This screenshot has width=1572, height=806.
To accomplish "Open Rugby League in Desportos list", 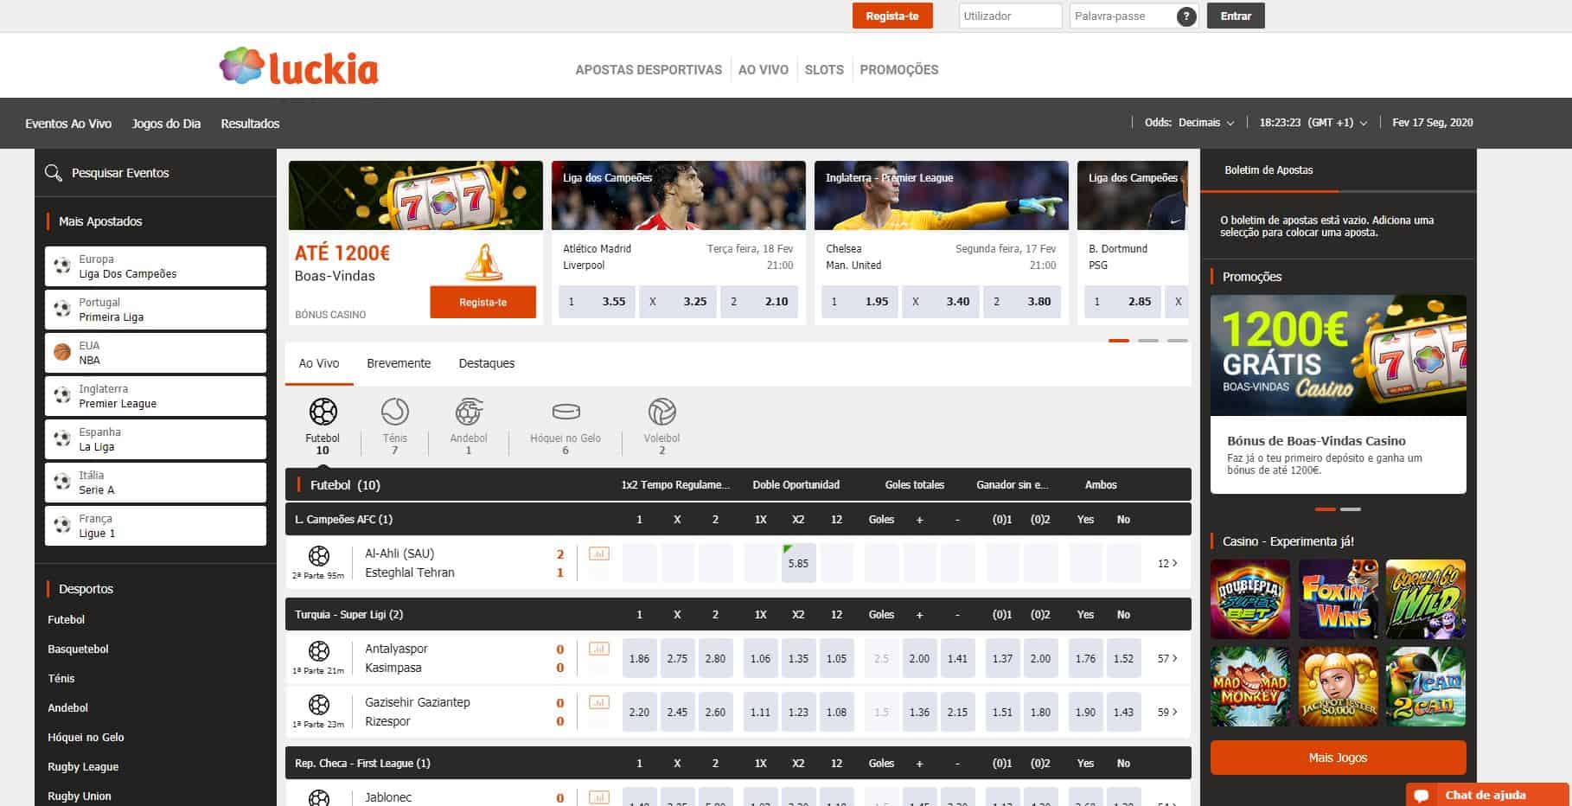I will 83,766.
